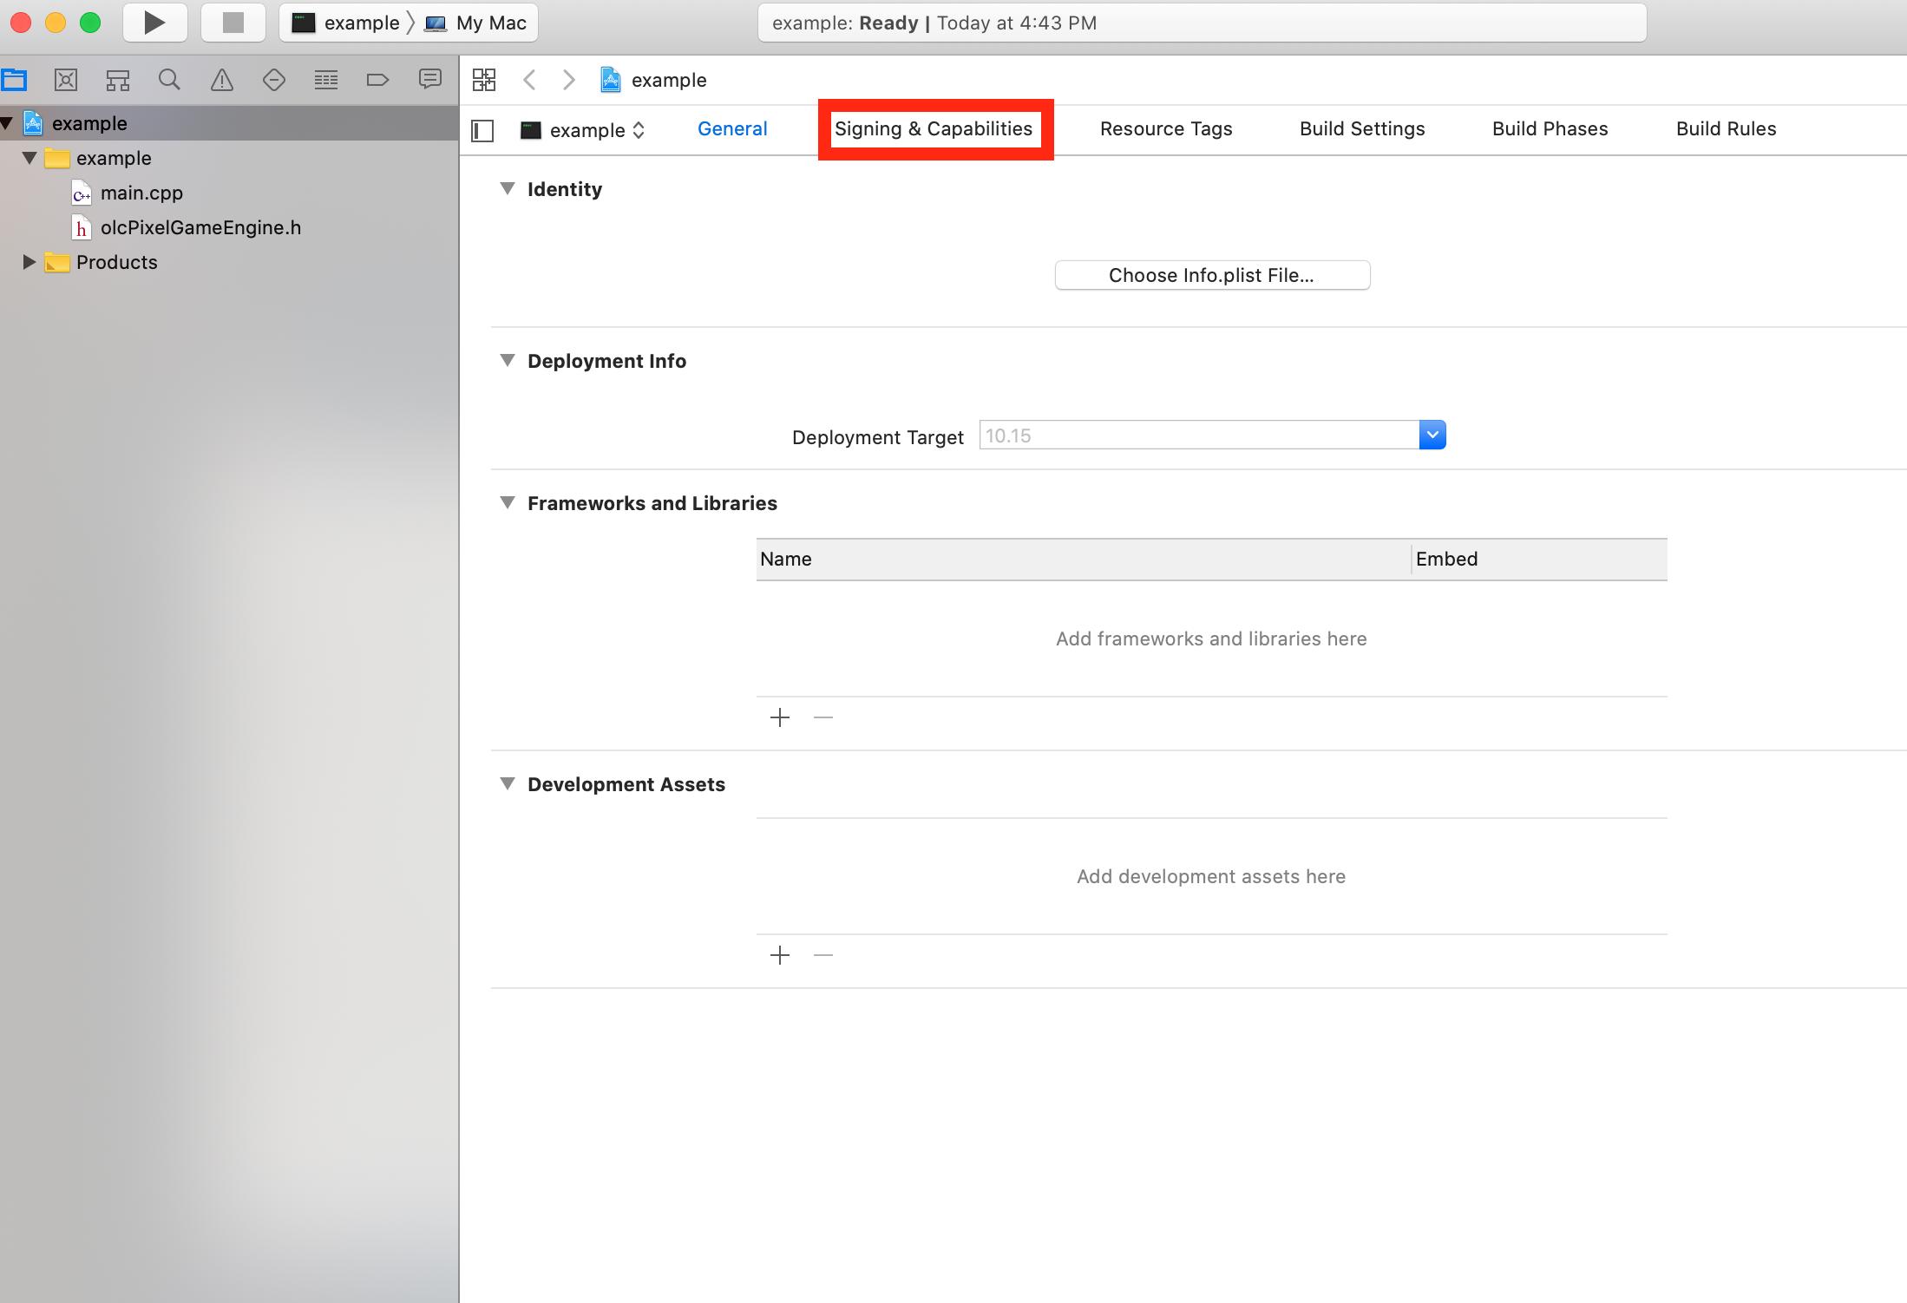Open the Report navigator speech-bubble icon

pyautogui.click(x=429, y=80)
